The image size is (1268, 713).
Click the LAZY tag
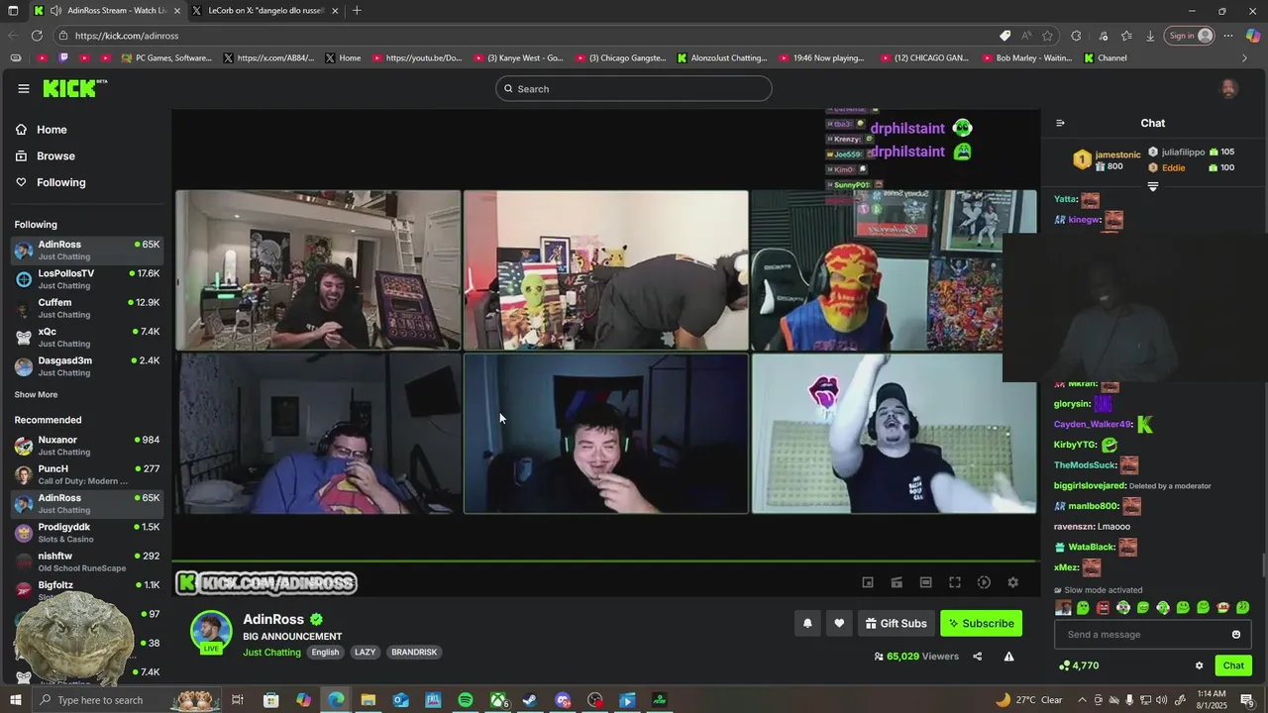[365, 652]
